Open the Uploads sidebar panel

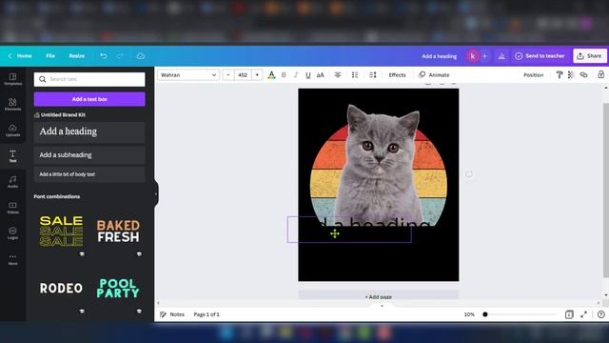[12, 131]
